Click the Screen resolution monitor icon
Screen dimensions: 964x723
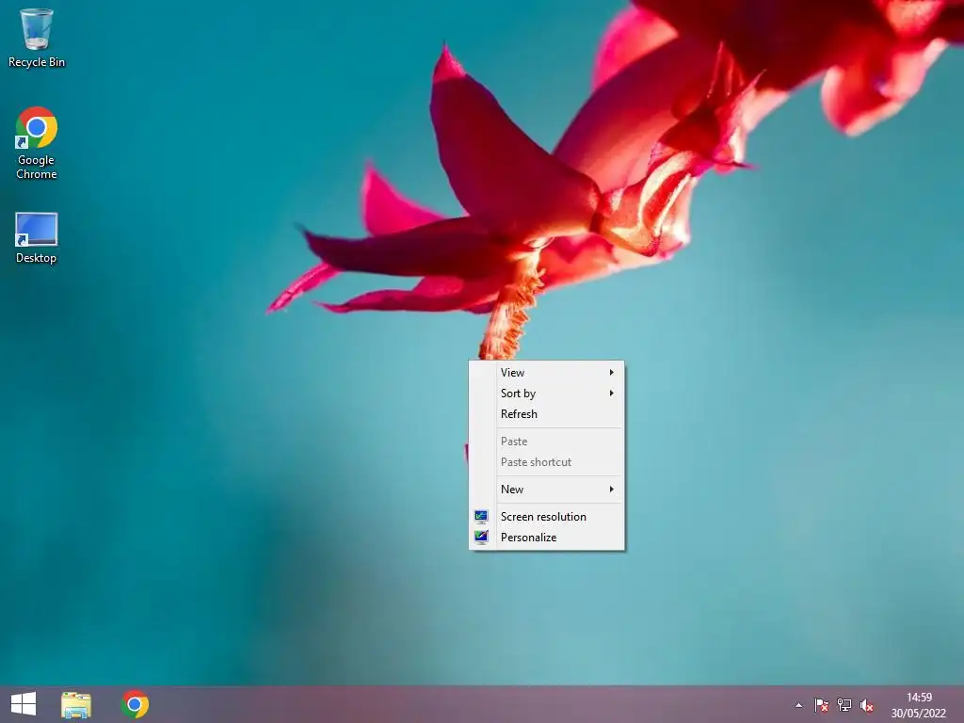point(481,517)
